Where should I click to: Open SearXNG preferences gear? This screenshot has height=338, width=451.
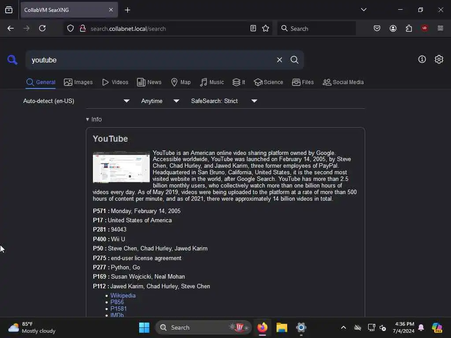coord(439,59)
